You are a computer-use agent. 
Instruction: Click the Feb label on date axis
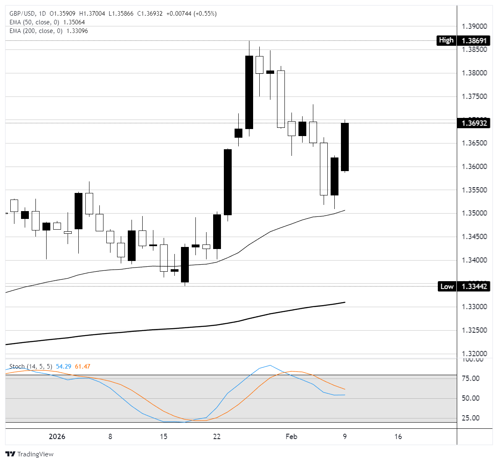tap(291, 437)
